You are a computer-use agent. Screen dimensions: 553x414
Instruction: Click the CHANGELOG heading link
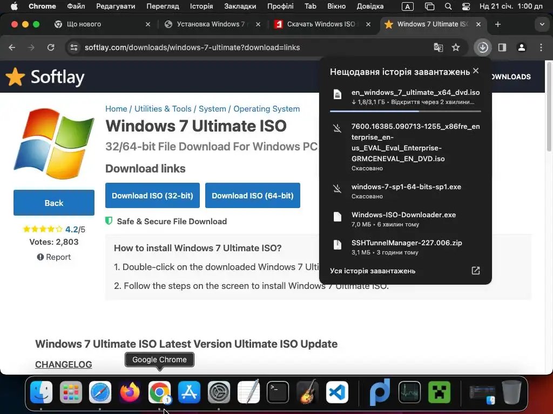(x=64, y=364)
